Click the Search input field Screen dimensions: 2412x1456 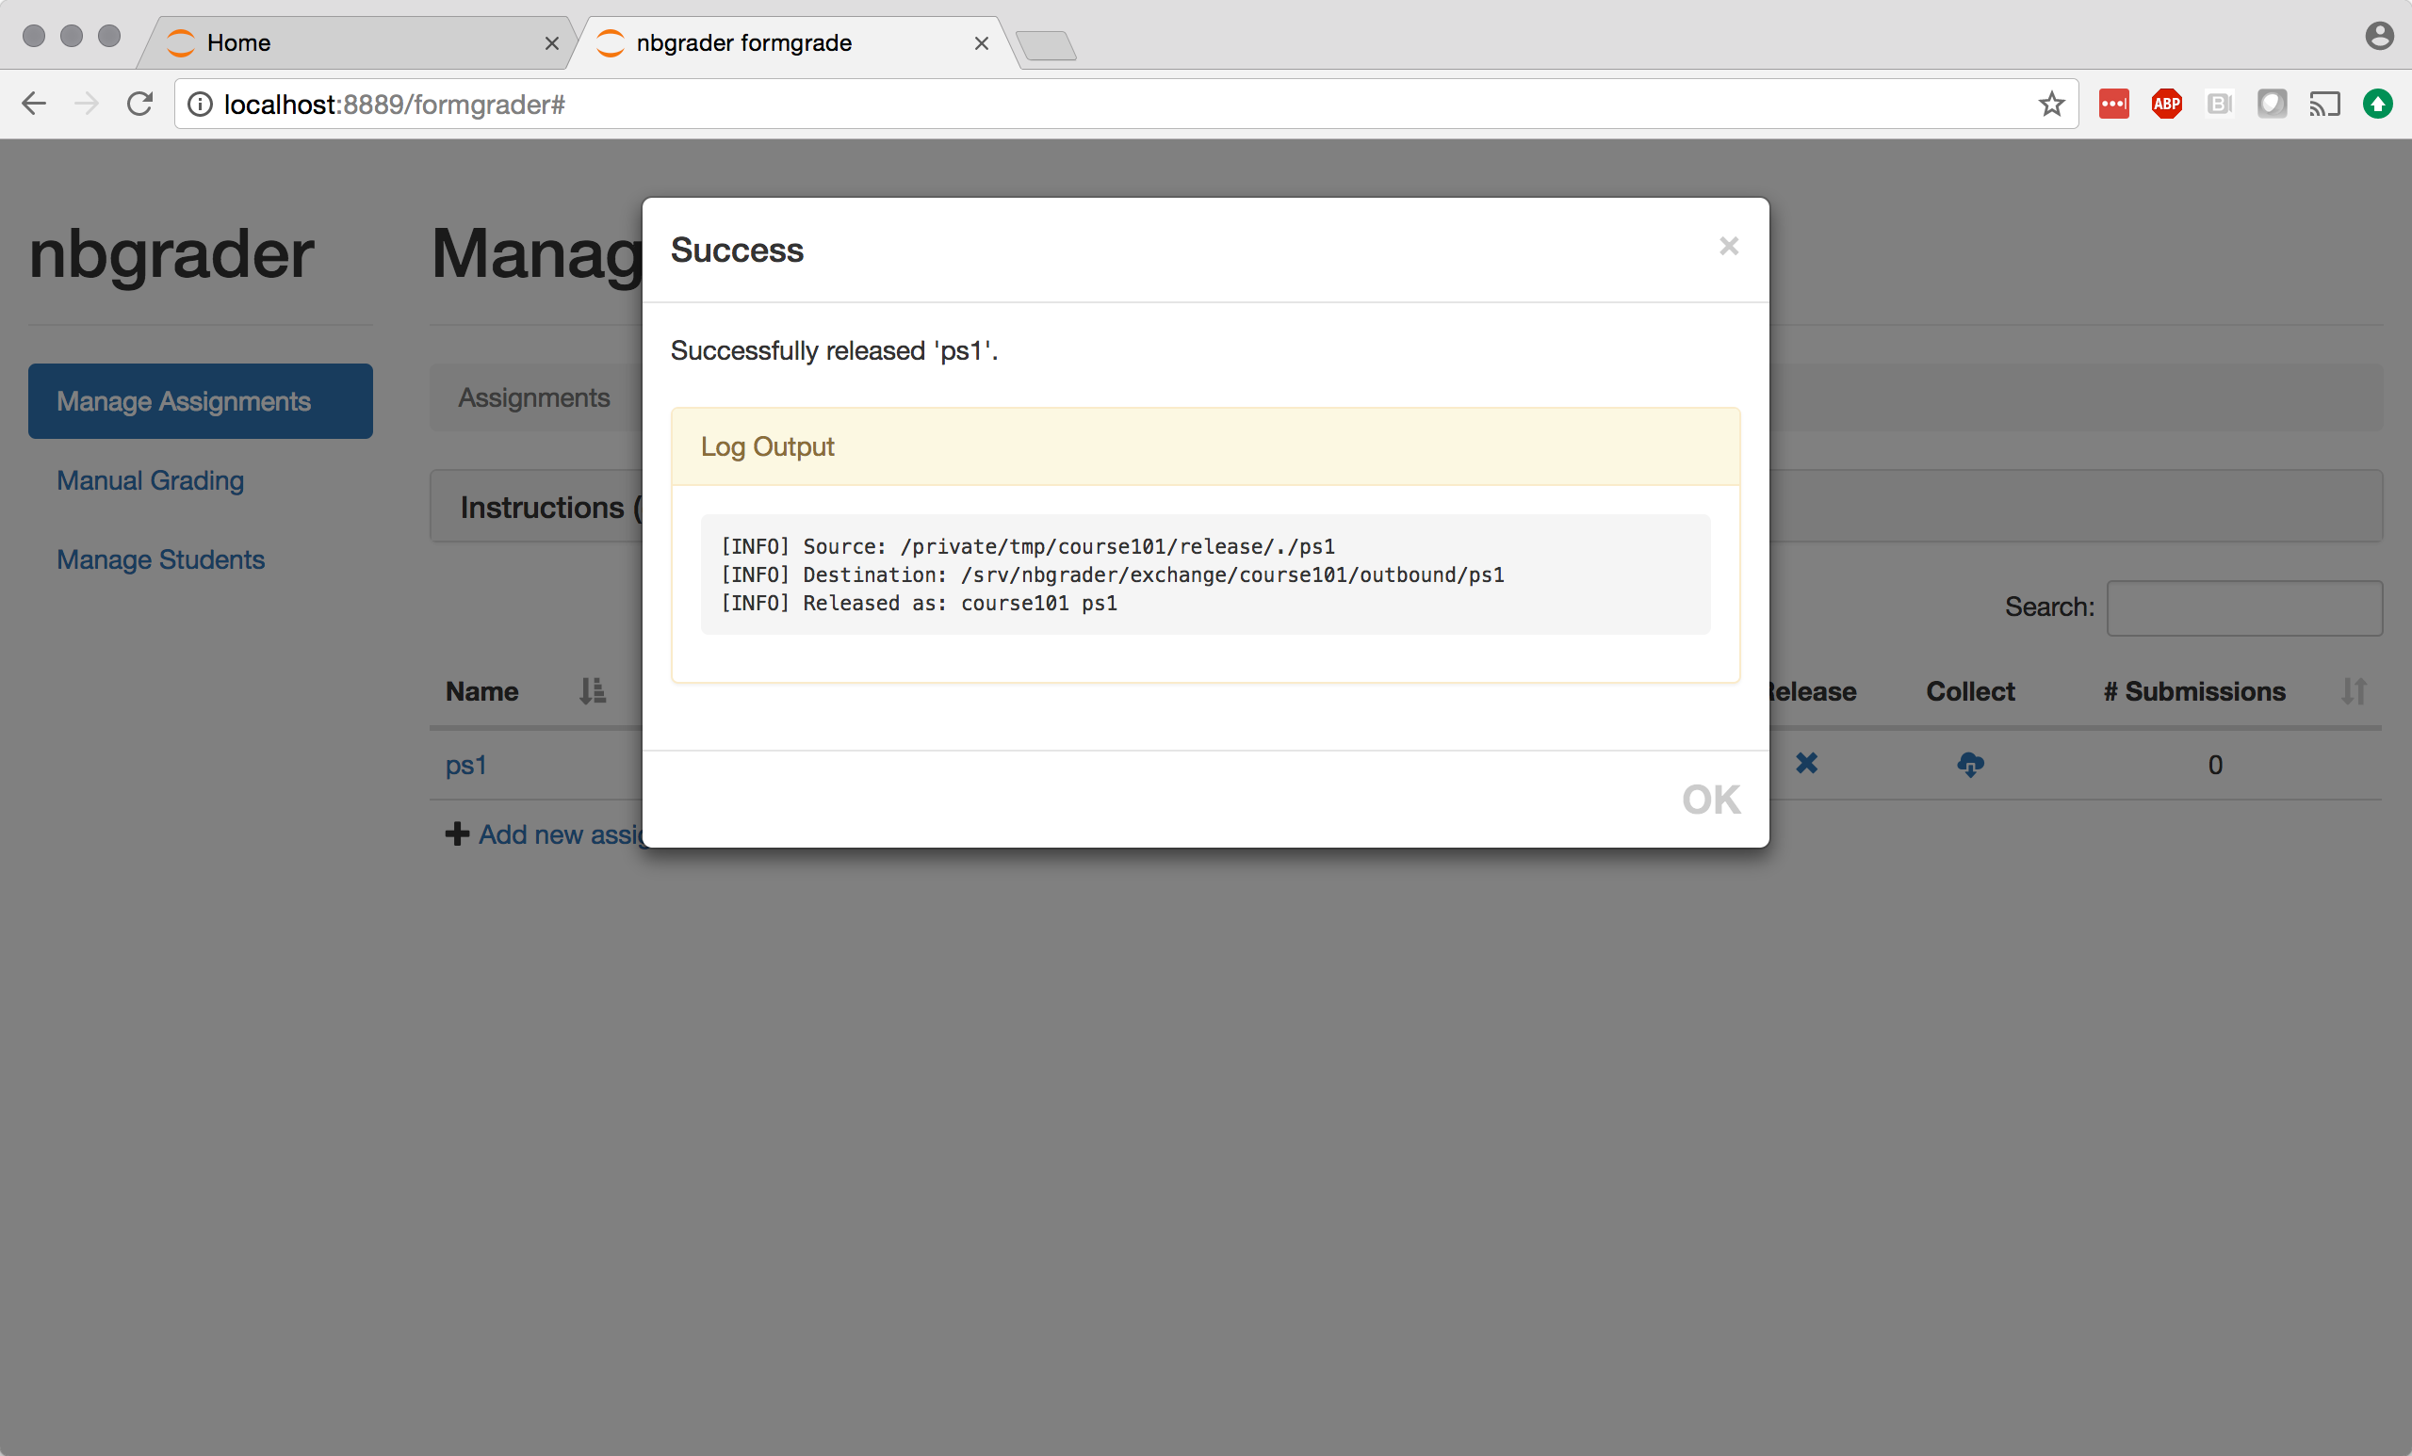pos(2243,607)
